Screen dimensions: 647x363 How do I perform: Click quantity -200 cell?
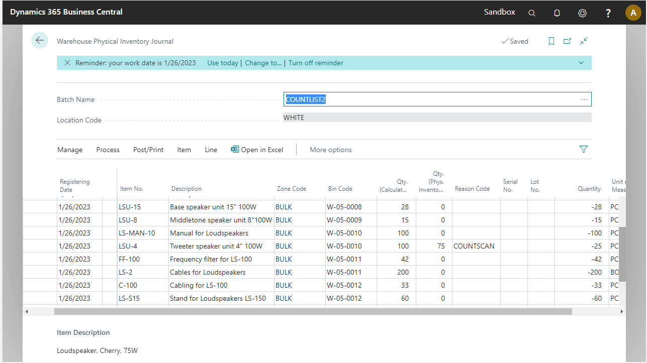(581, 272)
